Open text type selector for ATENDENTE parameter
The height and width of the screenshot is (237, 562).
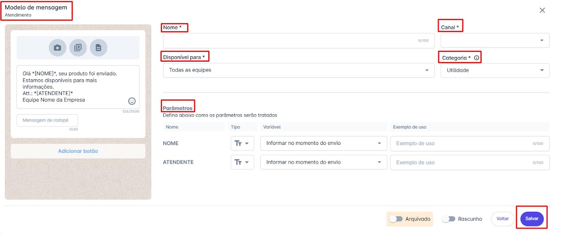242,162
